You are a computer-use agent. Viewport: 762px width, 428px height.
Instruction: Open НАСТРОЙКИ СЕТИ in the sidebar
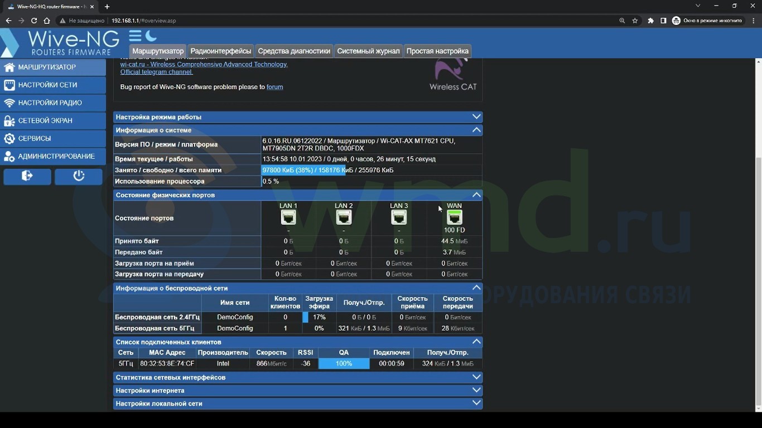(53, 85)
